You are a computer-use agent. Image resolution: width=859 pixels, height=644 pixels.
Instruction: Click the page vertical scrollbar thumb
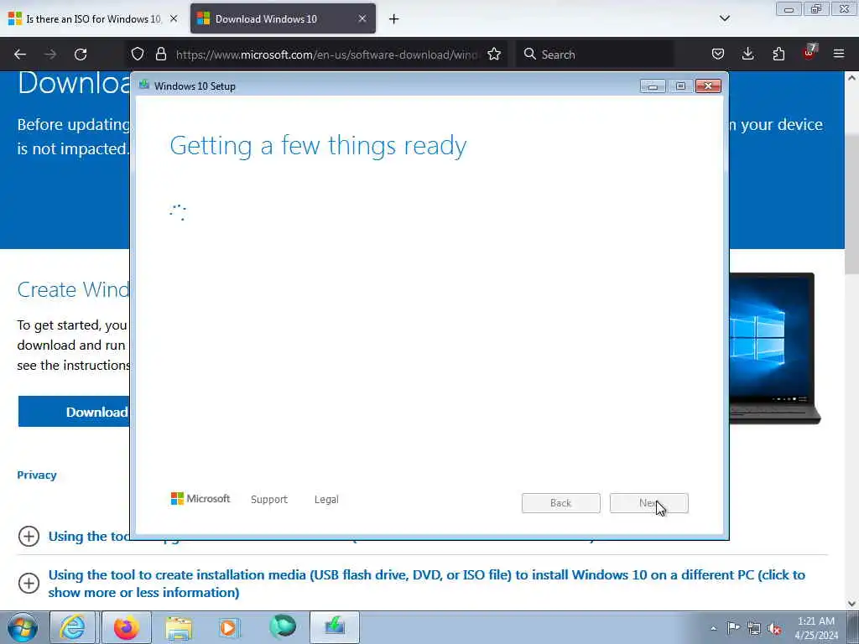tap(852, 203)
